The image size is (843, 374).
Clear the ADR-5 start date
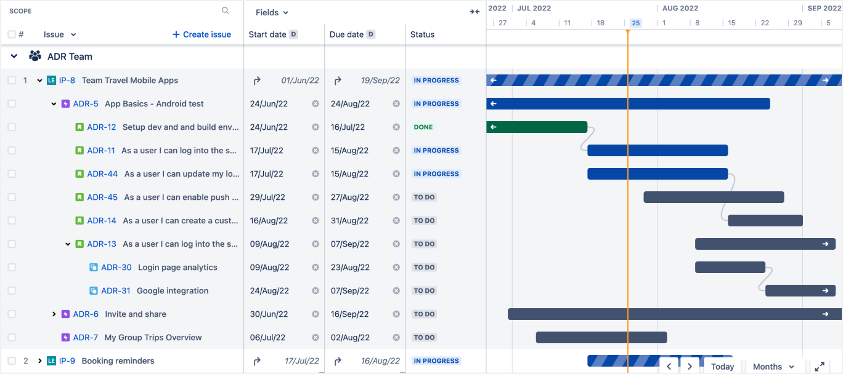[316, 104]
